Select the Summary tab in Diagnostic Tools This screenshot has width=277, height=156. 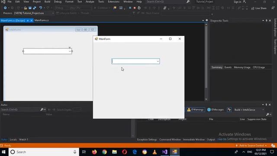pyautogui.click(x=217, y=68)
